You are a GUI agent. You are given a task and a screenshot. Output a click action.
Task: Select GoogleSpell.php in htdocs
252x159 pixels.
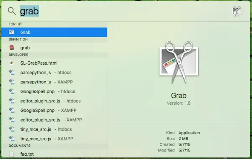55,91
